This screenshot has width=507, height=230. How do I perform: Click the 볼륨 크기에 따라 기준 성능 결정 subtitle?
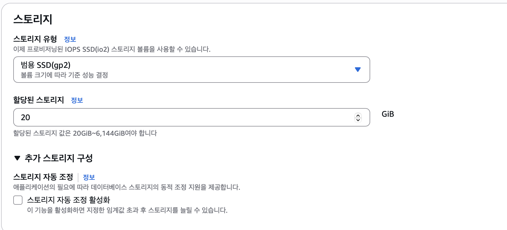pyautogui.click(x=64, y=75)
